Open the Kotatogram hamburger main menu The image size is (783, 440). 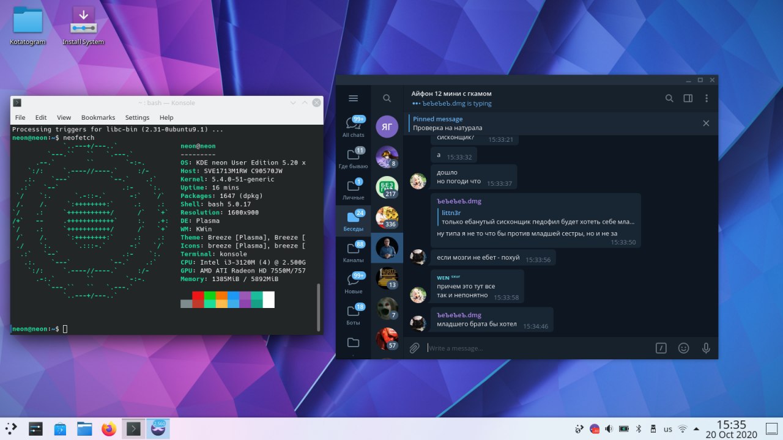[353, 98]
